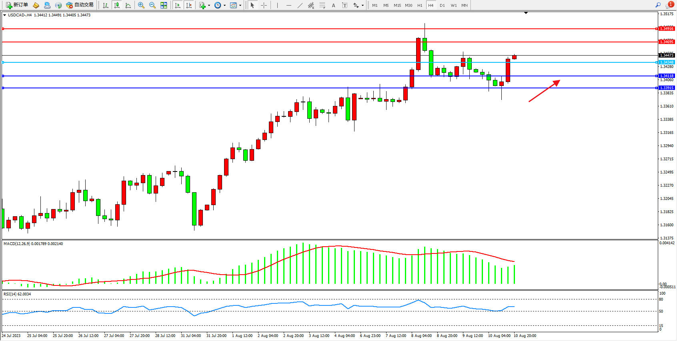Switch timeframe to M15
This screenshot has width=677, height=341.
(397, 5)
